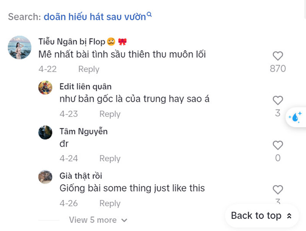Open the Edit liên quân username
This screenshot has height=231, width=306.
tap(86, 87)
